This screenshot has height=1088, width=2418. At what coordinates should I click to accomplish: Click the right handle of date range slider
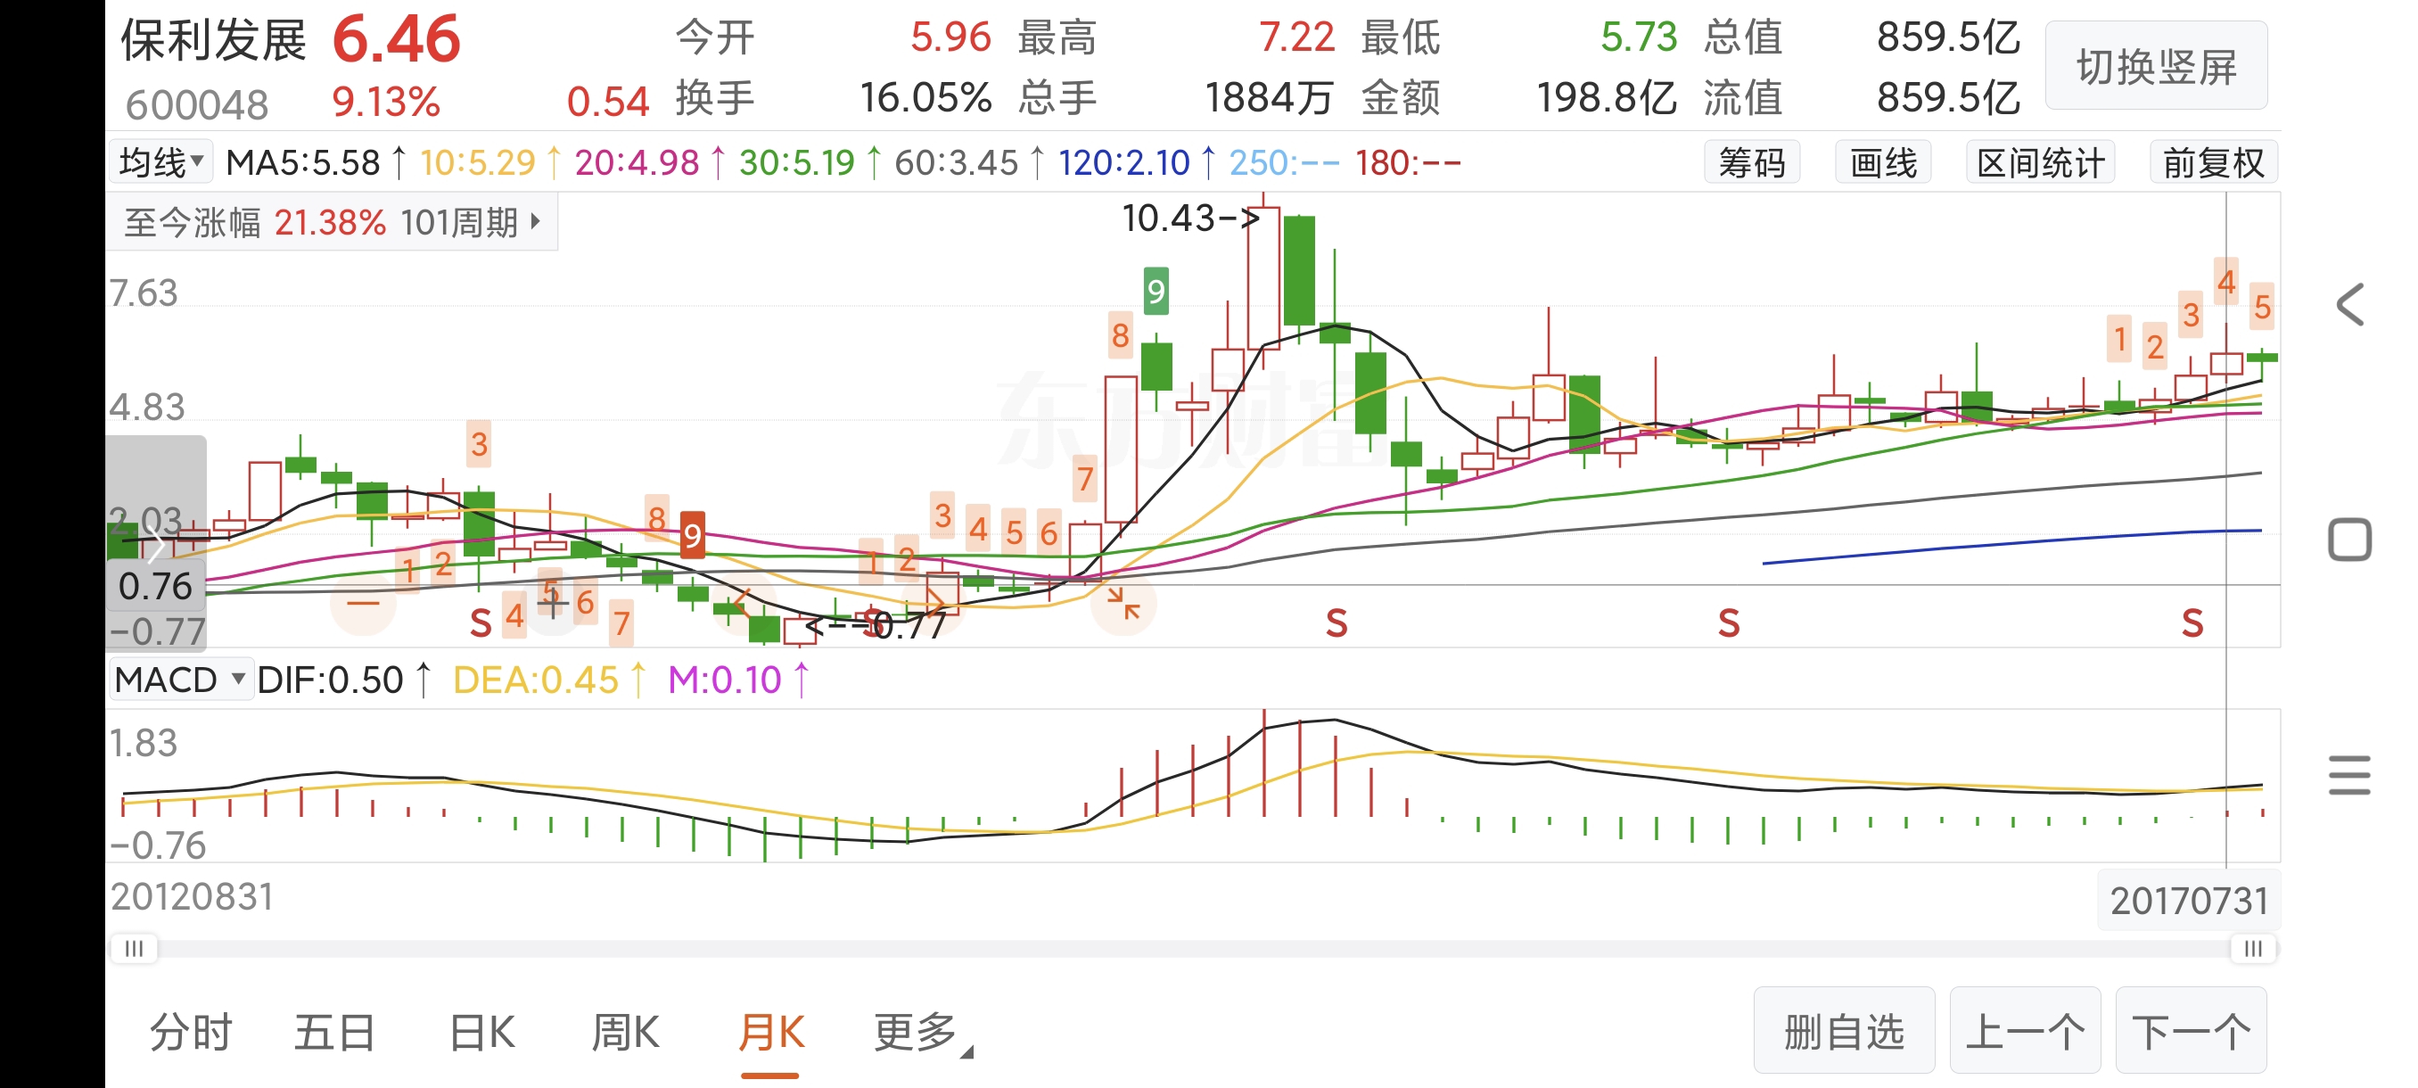pos(2253,948)
